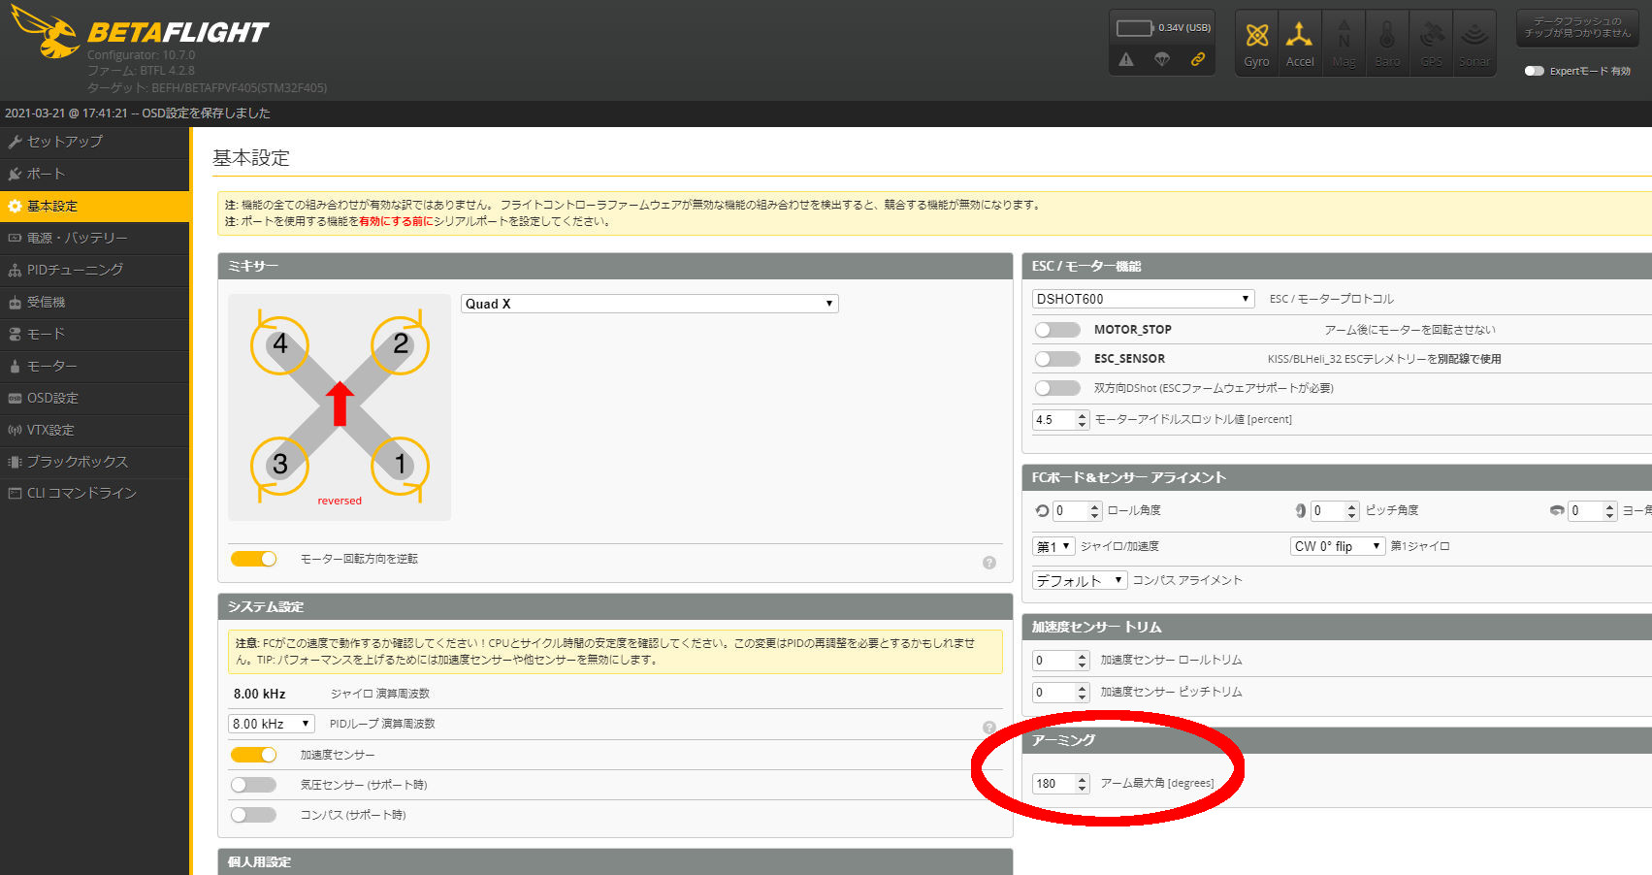This screenshot has height=875, width=1652.
Task: Click the Betaflight bee logo
Action: [x=46, y=31]
